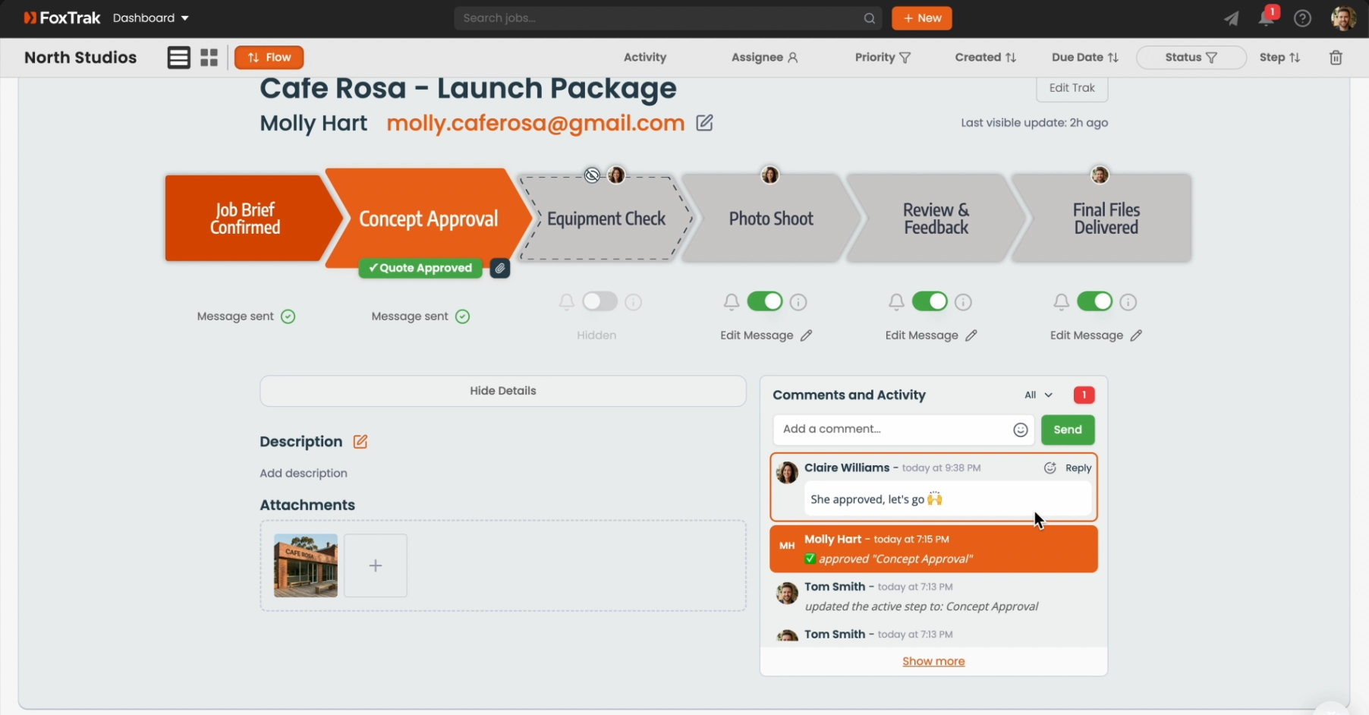Click the bell icon under Photo Shoot
This screenshot has width=1369, height=715.
[732, 302]
